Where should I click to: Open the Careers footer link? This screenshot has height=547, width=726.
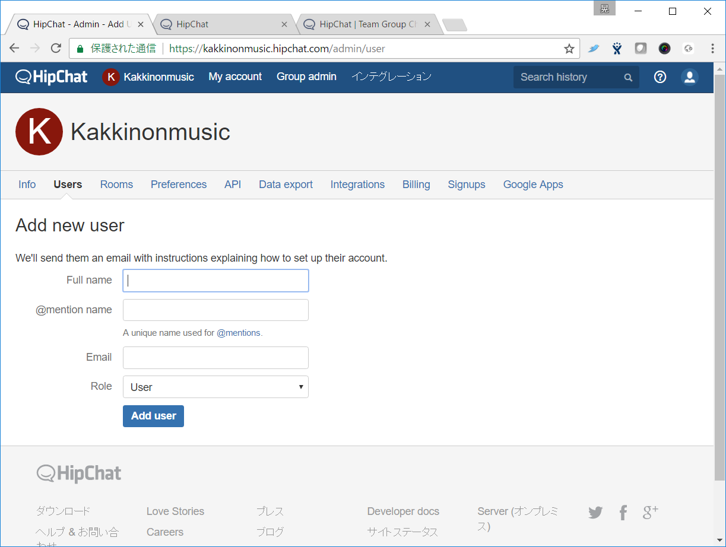[165, 532]
